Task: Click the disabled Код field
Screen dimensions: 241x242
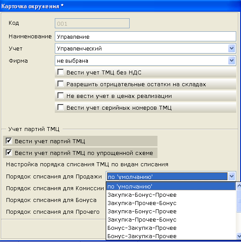Action: coord(92,24)
